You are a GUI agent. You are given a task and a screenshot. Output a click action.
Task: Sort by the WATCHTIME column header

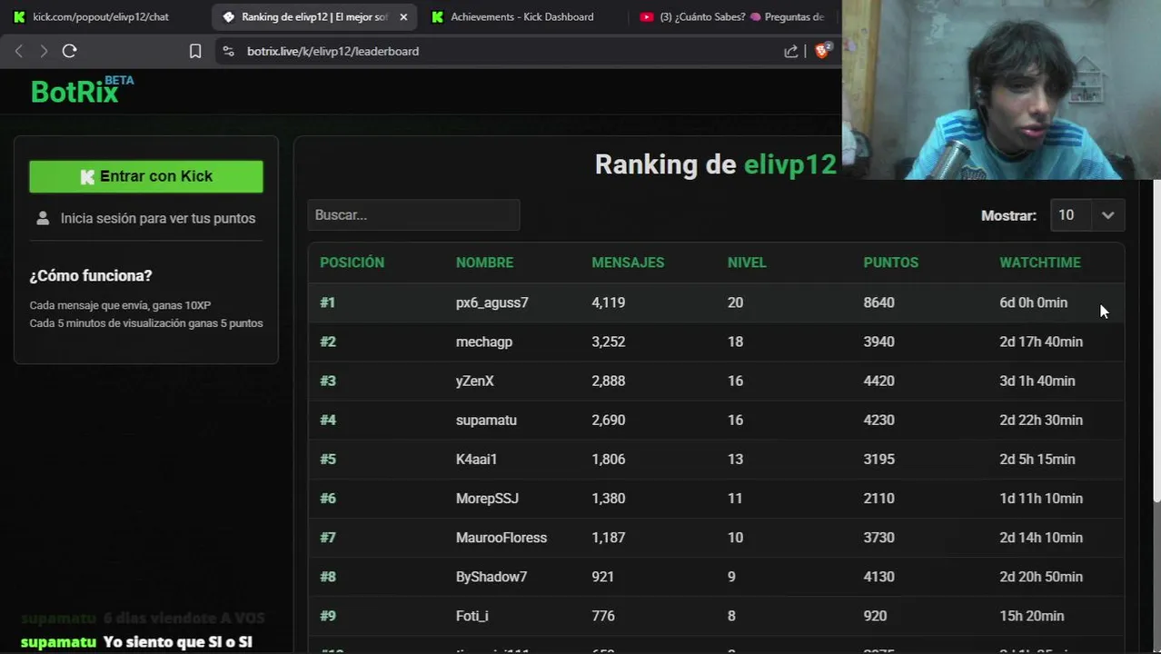[1039, 263]
